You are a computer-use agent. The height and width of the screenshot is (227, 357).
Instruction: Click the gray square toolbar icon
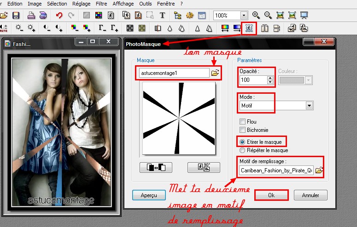pos(87,16)
